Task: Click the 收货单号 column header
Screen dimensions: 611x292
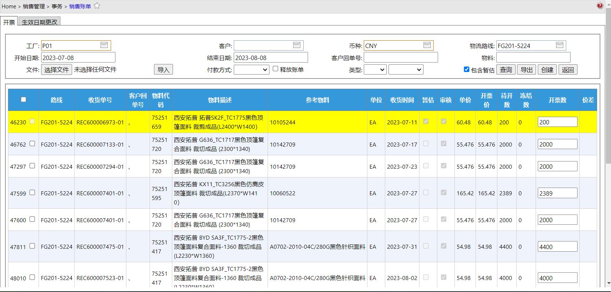Action: click(x=100, y=100)
